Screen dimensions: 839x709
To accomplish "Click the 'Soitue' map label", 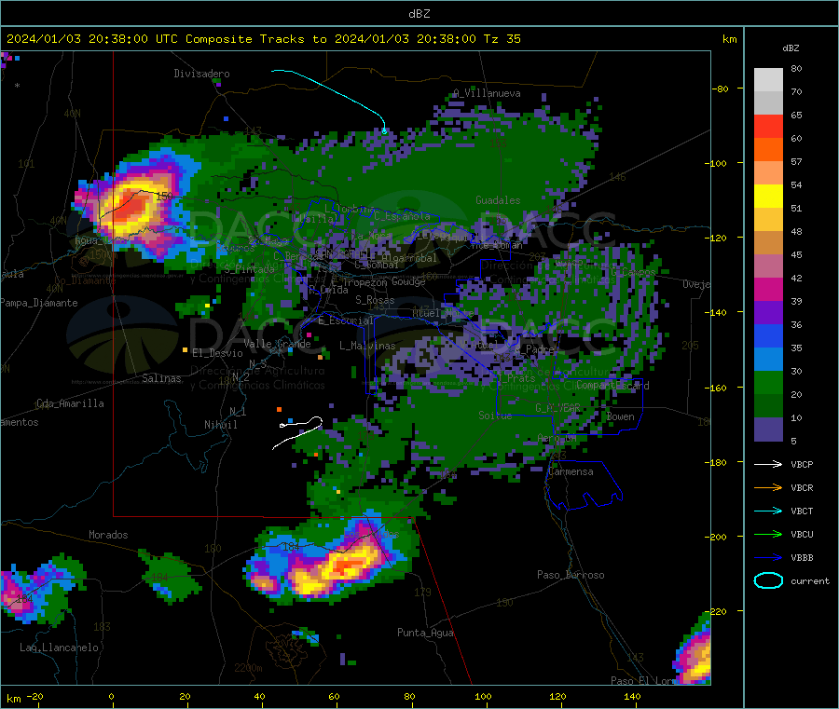I will [495, 416].
